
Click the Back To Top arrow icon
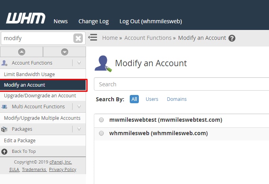click(4, 151)
